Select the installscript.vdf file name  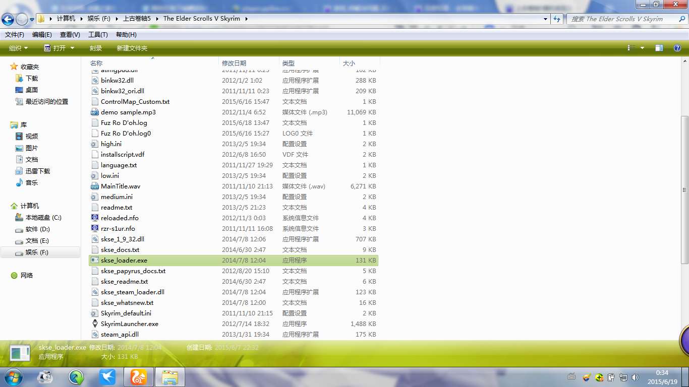(x=123, y=155)
